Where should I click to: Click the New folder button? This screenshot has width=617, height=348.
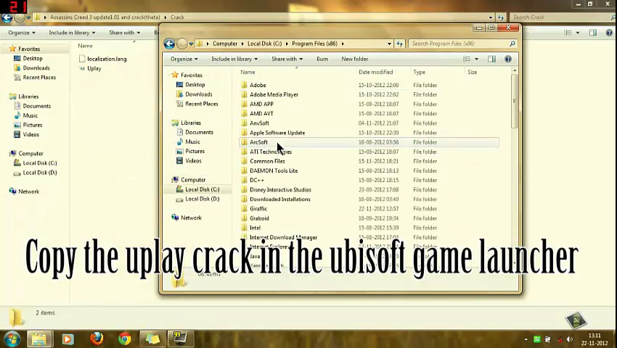coord(354,59)
